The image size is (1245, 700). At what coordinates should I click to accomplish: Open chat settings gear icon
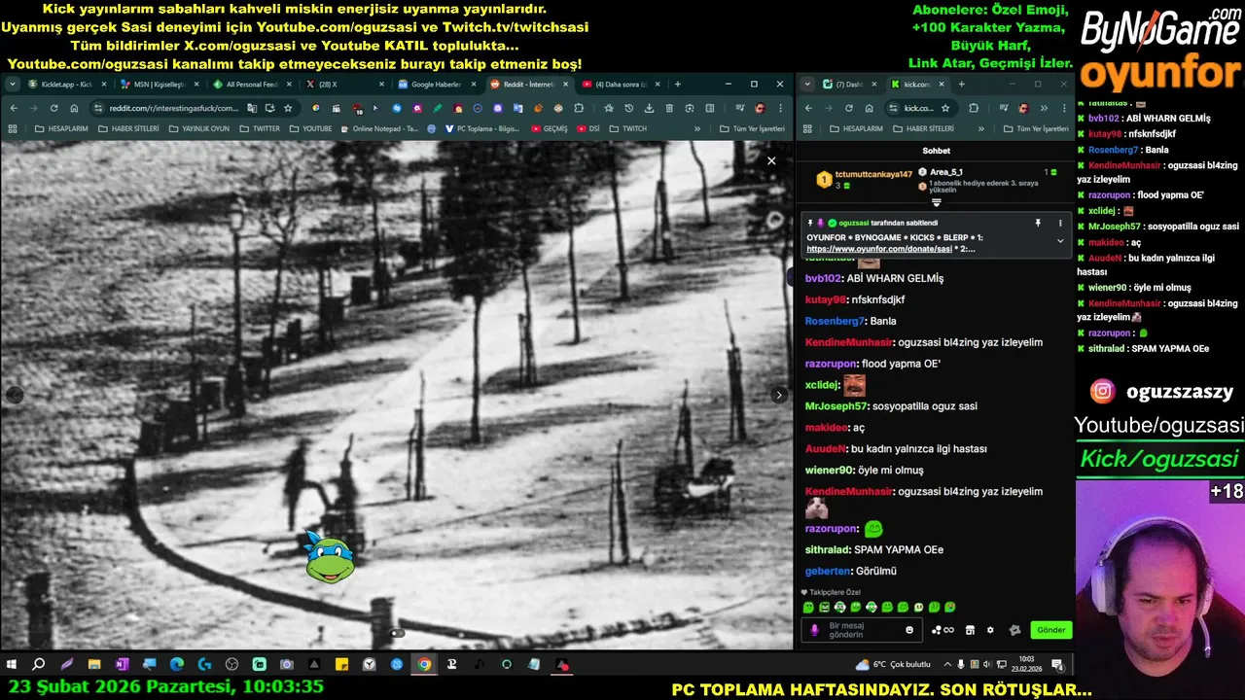[990, 630]
